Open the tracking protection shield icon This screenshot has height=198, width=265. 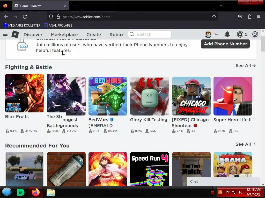[x=51, y=17]
